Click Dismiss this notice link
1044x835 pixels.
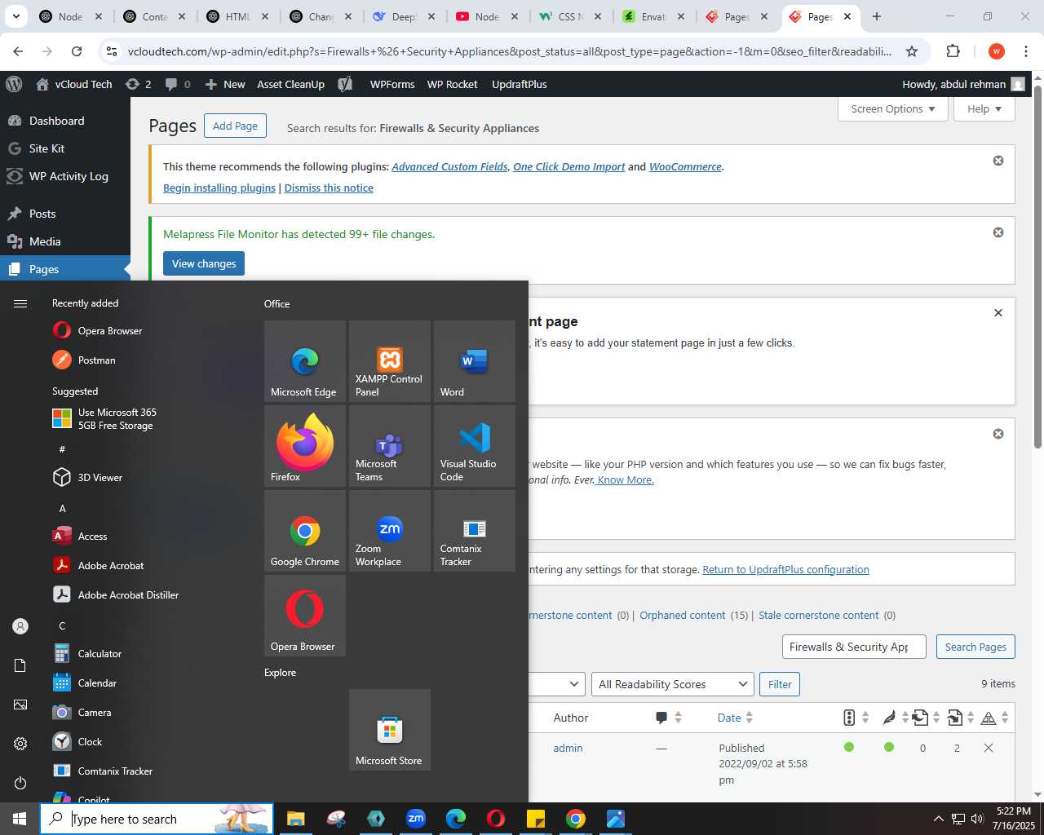coord(329,188)
